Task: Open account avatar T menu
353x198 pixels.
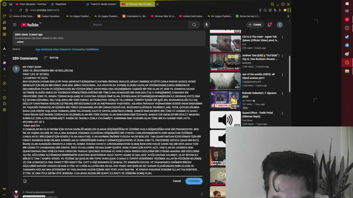Action: click(x=280, y=25)
